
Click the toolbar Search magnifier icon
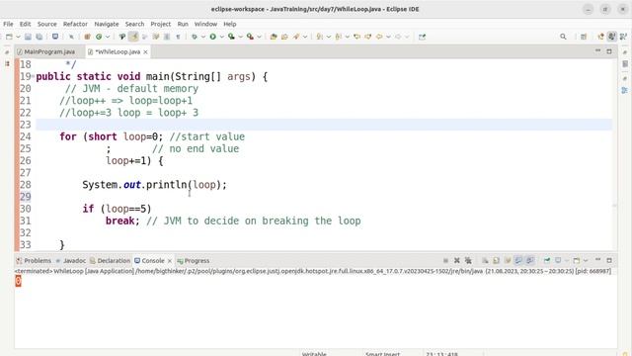coord(563,37)
